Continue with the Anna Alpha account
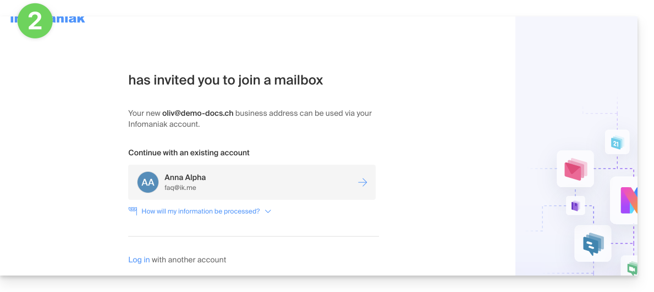Screen dimensions: 654x292 click(251, 182)
